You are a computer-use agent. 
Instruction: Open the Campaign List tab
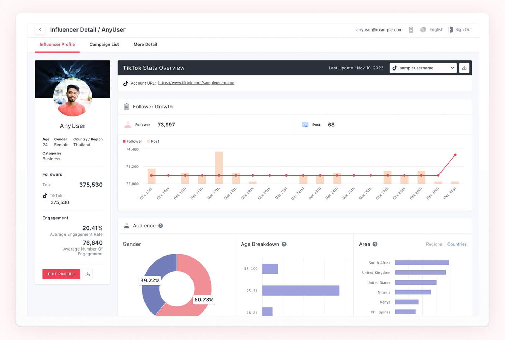(104, 45)
